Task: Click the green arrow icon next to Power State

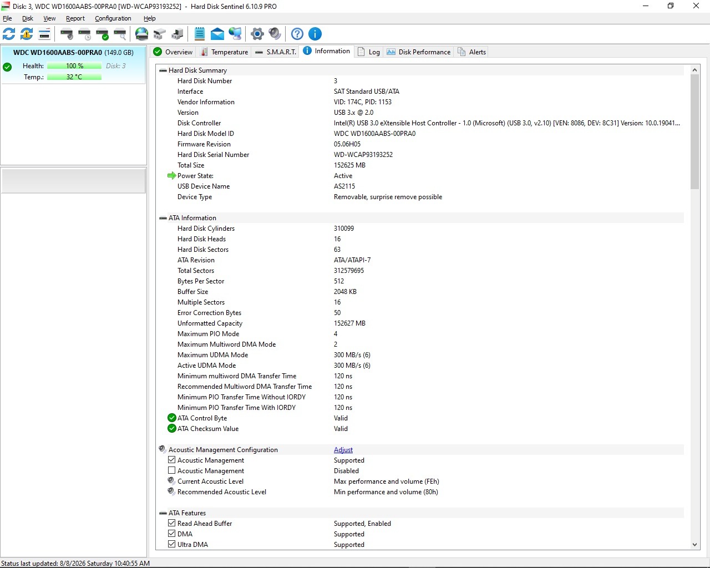Action: coord(172,176)
